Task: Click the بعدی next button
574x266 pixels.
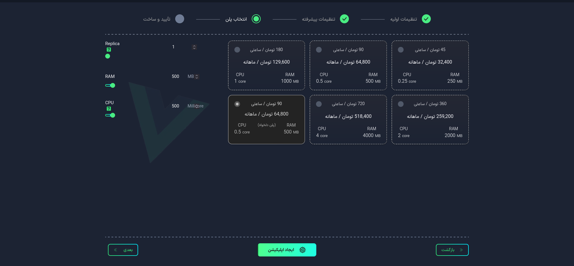Action: tap(123, 250)
